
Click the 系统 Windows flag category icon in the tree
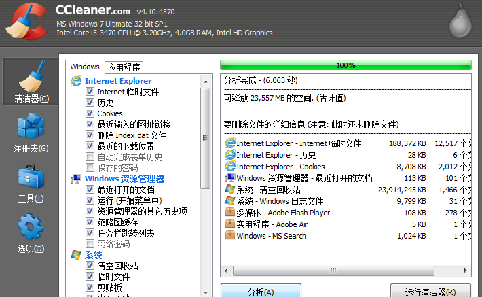point(76,255)
